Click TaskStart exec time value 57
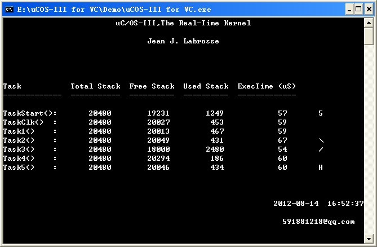Image resolution: width=377 pixels, height=247 pixels. pyautogui.click(x=282, y=113)
